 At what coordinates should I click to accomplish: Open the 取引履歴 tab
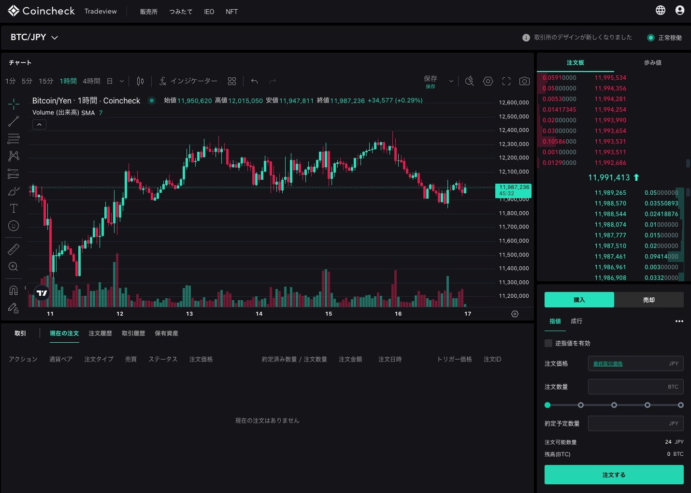click(133, 333)
